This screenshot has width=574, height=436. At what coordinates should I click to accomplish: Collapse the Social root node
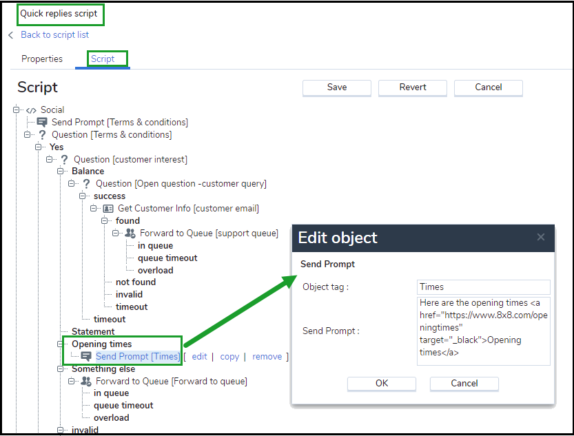(x=16, y=110)
